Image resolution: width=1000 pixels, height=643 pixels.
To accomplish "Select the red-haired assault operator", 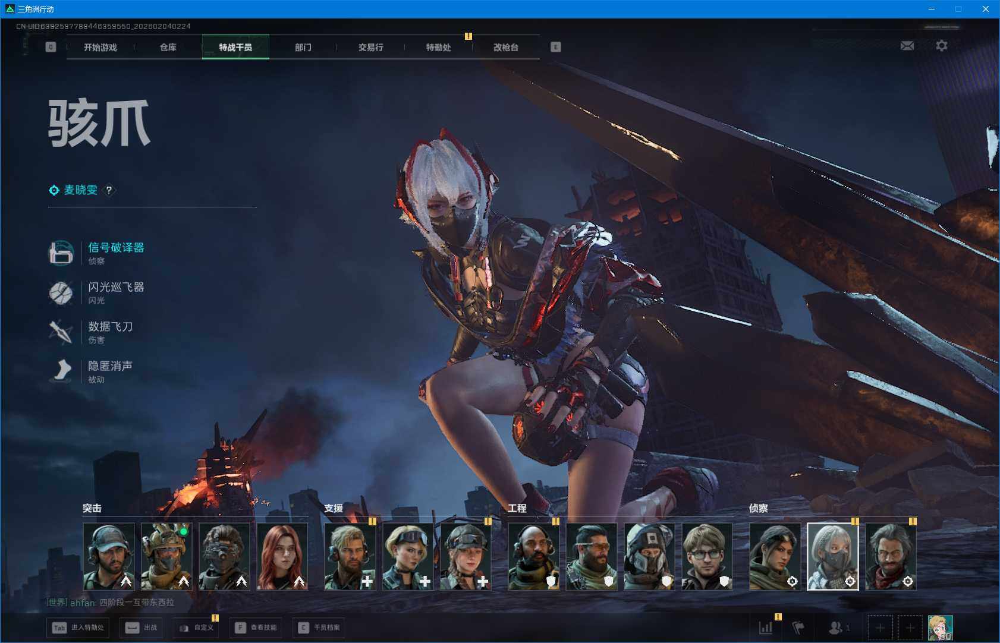I will (282, 556).
